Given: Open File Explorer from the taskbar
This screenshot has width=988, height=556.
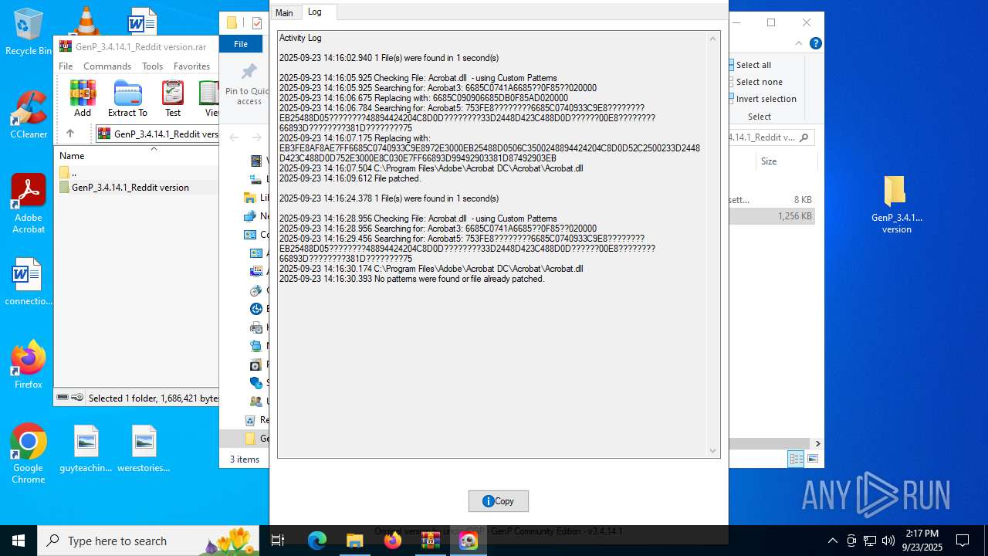Looking at the screenshot, I should 354,541.
